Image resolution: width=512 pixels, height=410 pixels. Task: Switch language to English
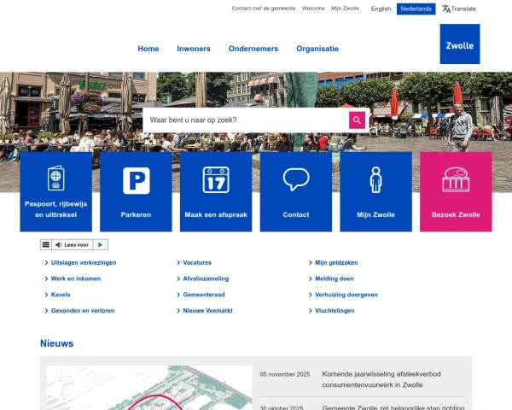[x=381, y=9]
